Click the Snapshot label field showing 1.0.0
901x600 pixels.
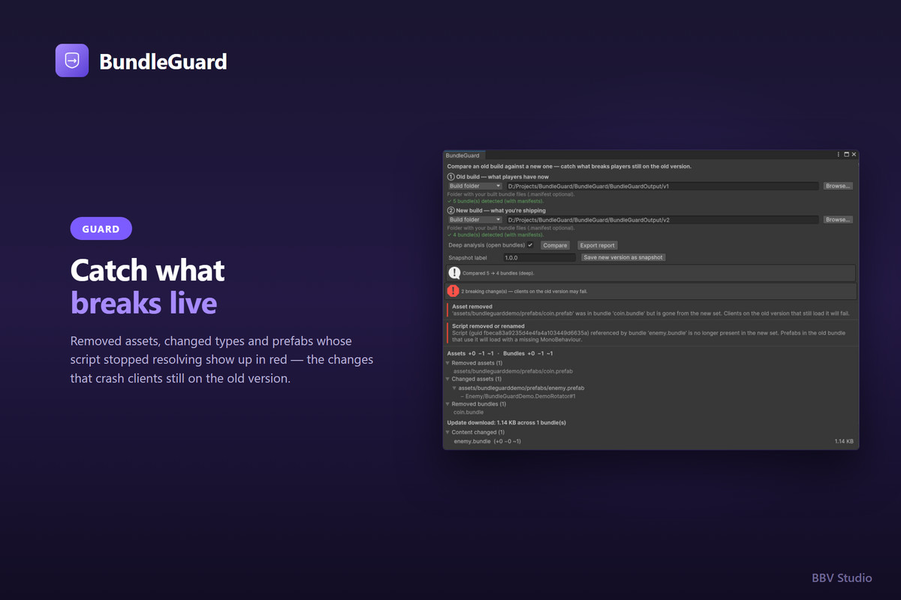538,257
